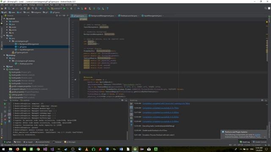Click the Find magnifier toolbar icon
This screenshot has width=271, height=152.
point(33,8)
